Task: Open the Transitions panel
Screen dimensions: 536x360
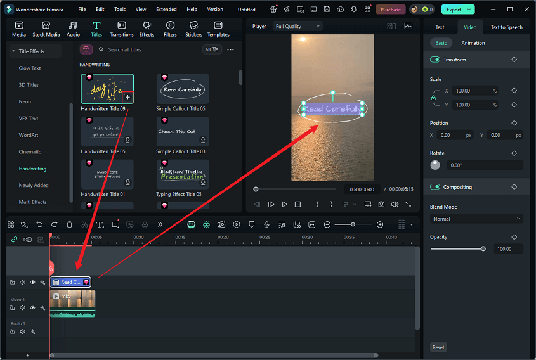Action: [122, 29]
